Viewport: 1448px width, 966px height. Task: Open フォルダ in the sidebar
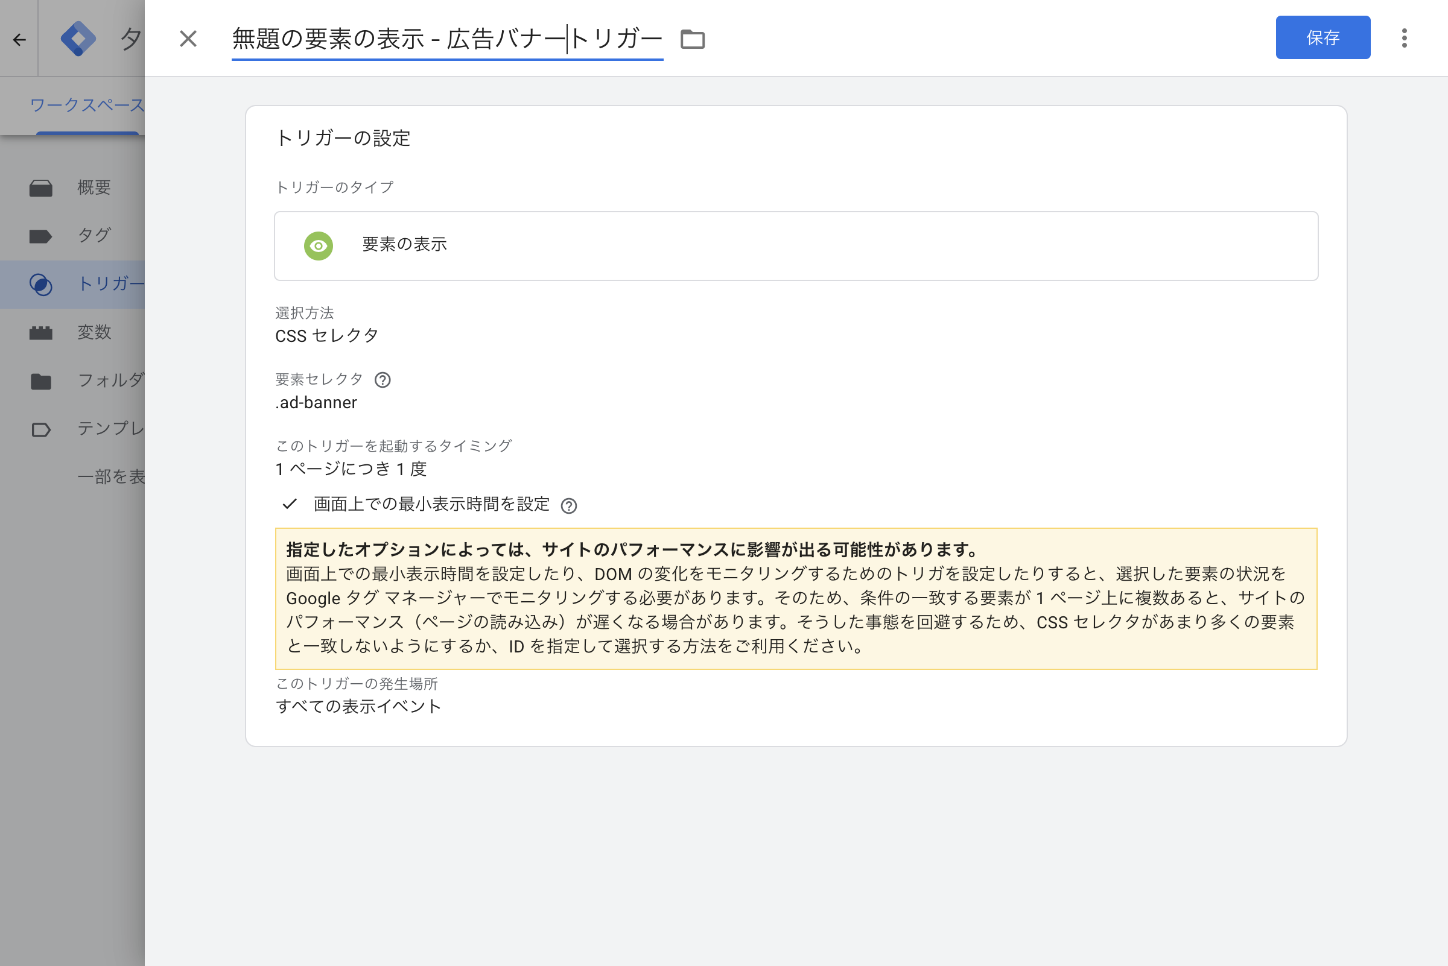tap(111, 380)
